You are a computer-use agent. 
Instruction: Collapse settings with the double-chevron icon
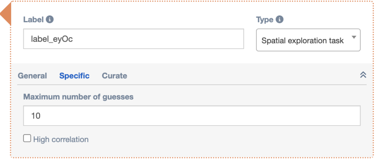[363, 75]
